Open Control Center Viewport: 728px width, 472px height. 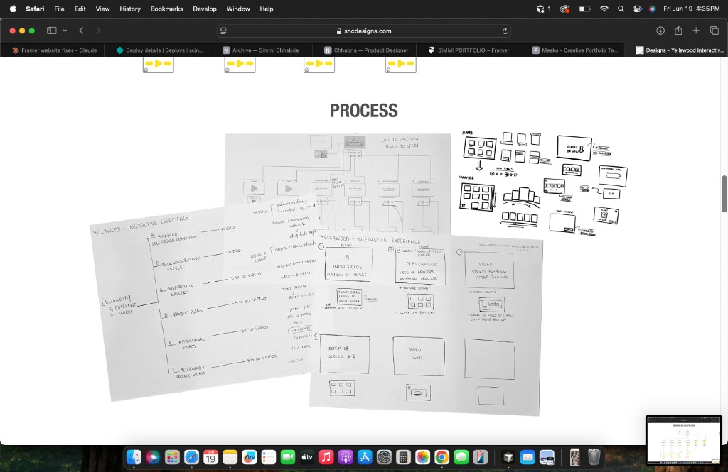point(638,9)
